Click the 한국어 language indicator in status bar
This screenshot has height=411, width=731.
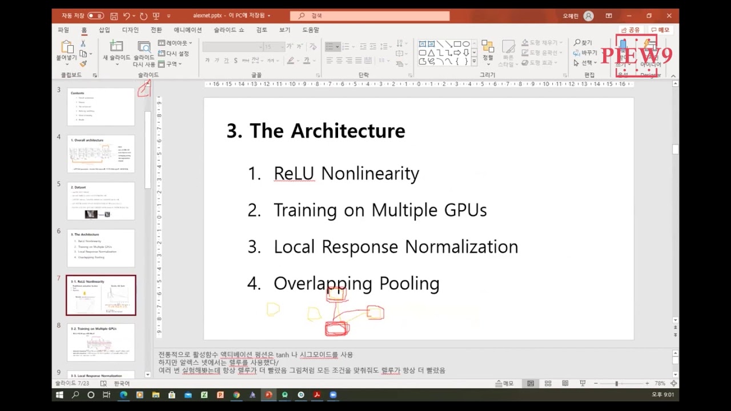(122, 384)
